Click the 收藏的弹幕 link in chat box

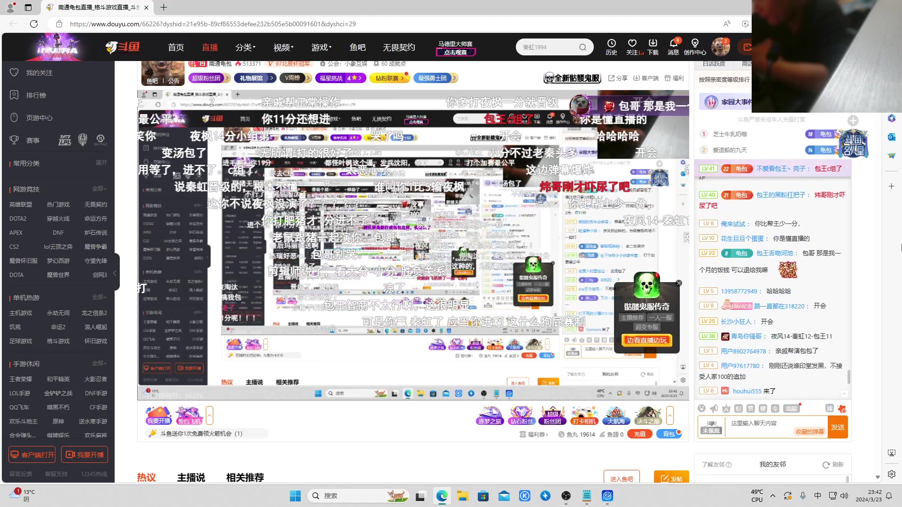point(809,432)
